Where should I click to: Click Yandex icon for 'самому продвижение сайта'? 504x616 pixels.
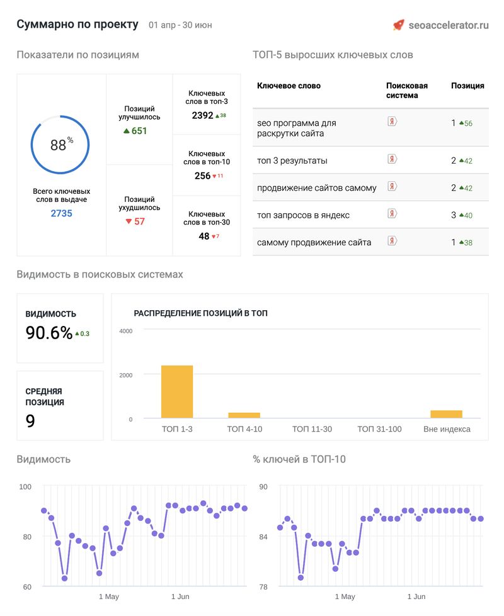[x=392, y=241]
